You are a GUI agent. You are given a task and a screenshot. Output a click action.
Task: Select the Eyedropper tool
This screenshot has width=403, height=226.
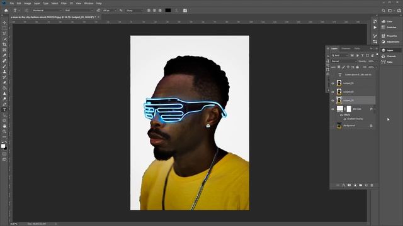point(4,55)
